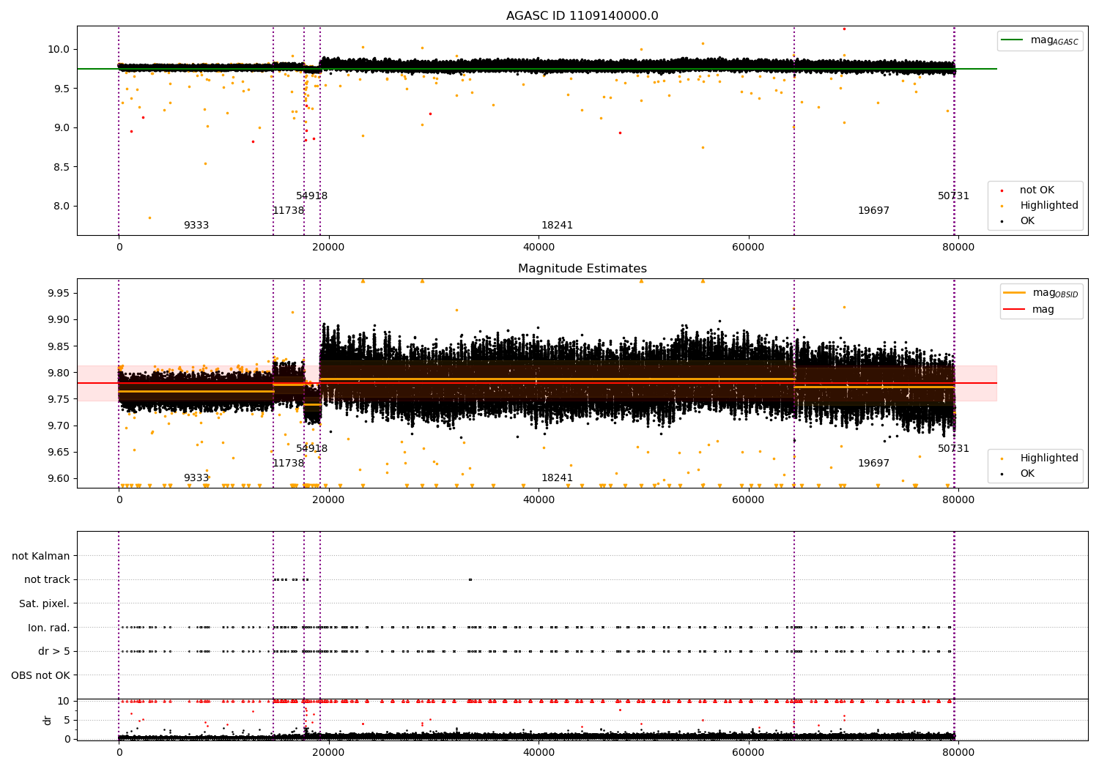1099x769 pixels.
Task: Click obsid label '18241' in Magnitude Estimates plot
Action: [558, 478]
